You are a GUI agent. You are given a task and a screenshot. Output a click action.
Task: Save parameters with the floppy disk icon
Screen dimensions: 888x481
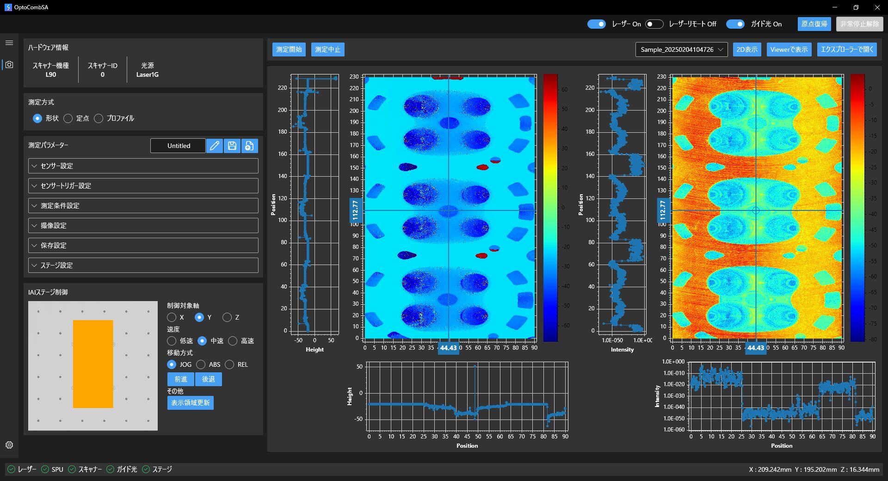coord(232,146)
